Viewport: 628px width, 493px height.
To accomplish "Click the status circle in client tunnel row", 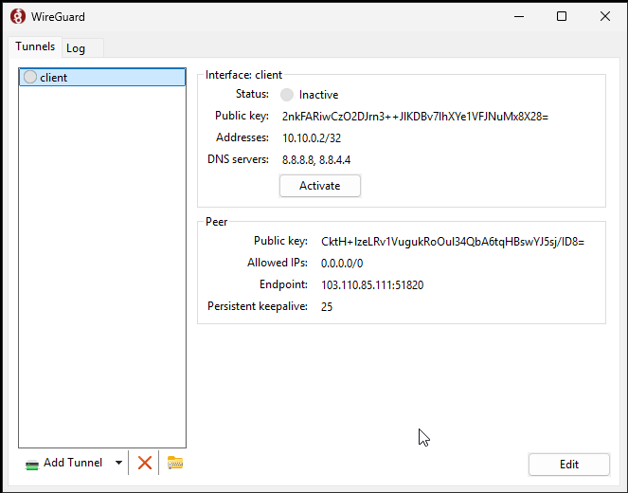I will point(30,77).
